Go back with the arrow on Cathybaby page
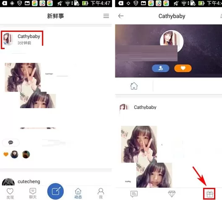 click(x=121, y=16)
